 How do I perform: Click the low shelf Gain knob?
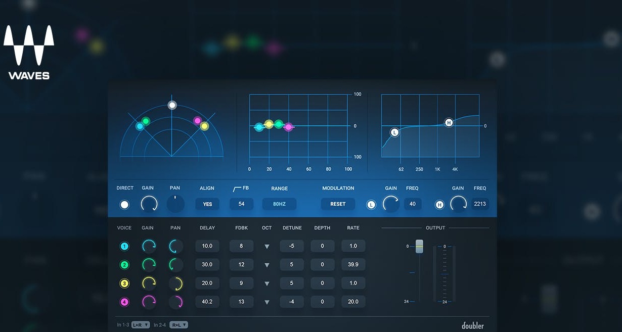click(x=391, y=204)
